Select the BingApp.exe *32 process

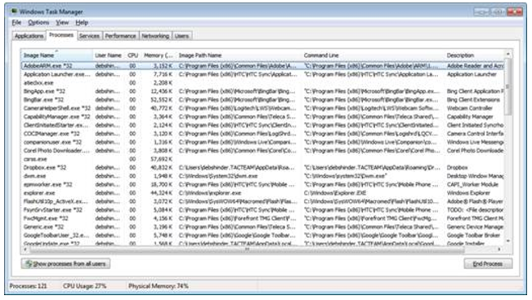pyautogui.click(x=262, y=91)
